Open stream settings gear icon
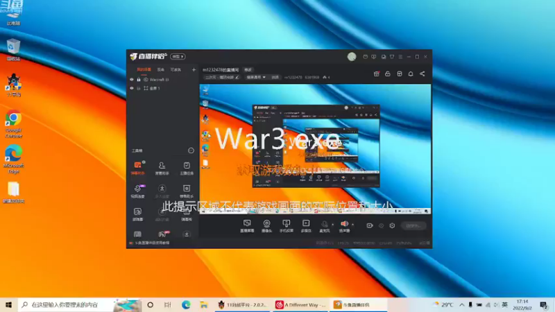The width and height of the screenshot is (555, 312). pyautogui.click(x=392, y=226)
